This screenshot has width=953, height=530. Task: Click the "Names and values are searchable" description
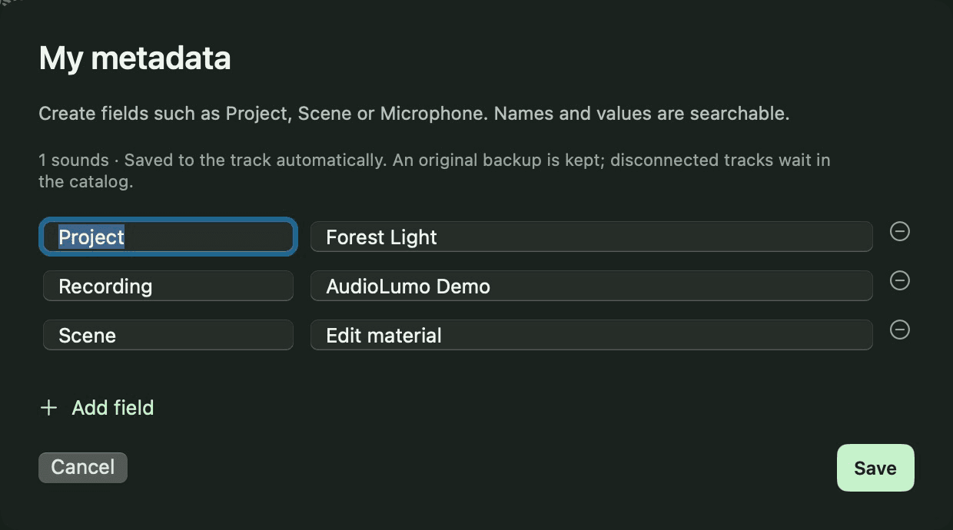(642, 114)
